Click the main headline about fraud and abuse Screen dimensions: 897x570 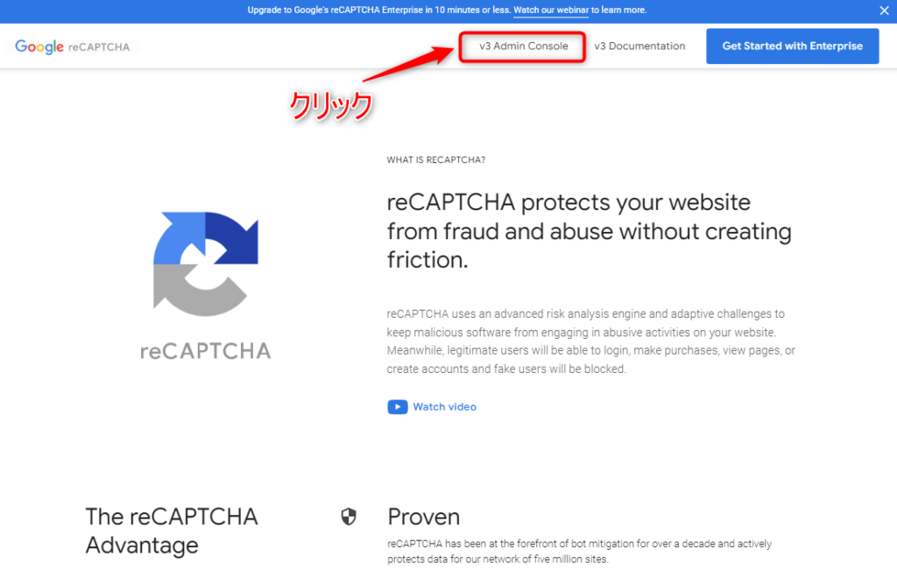pos(590,231)
